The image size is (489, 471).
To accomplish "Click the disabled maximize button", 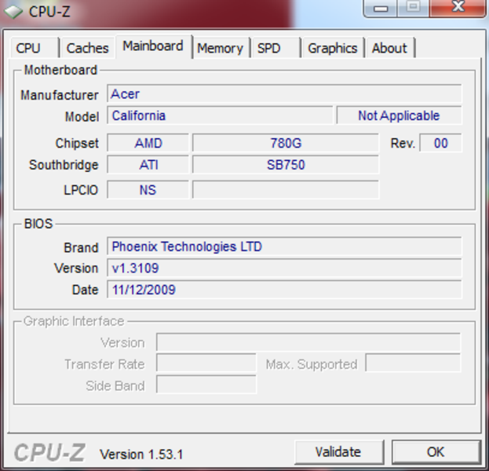I will tap(413, 8).
